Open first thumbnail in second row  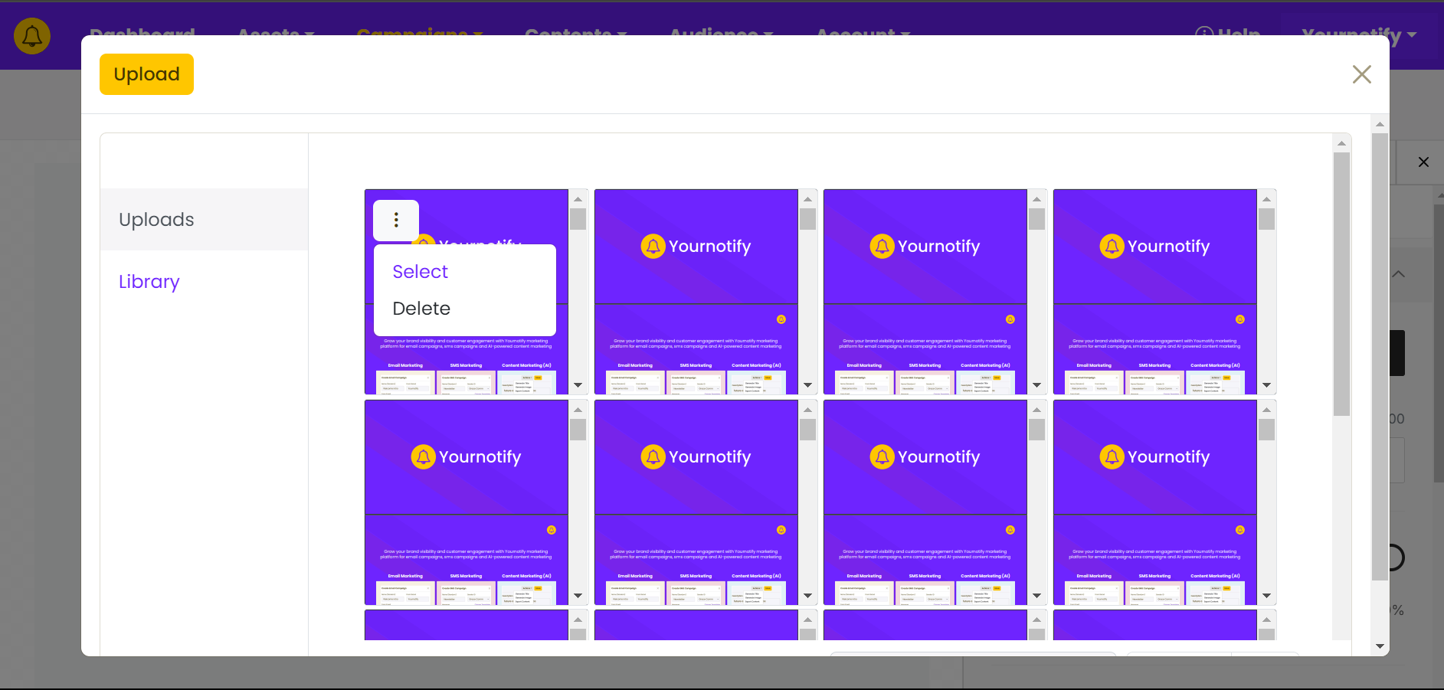(x=467, y=502)
